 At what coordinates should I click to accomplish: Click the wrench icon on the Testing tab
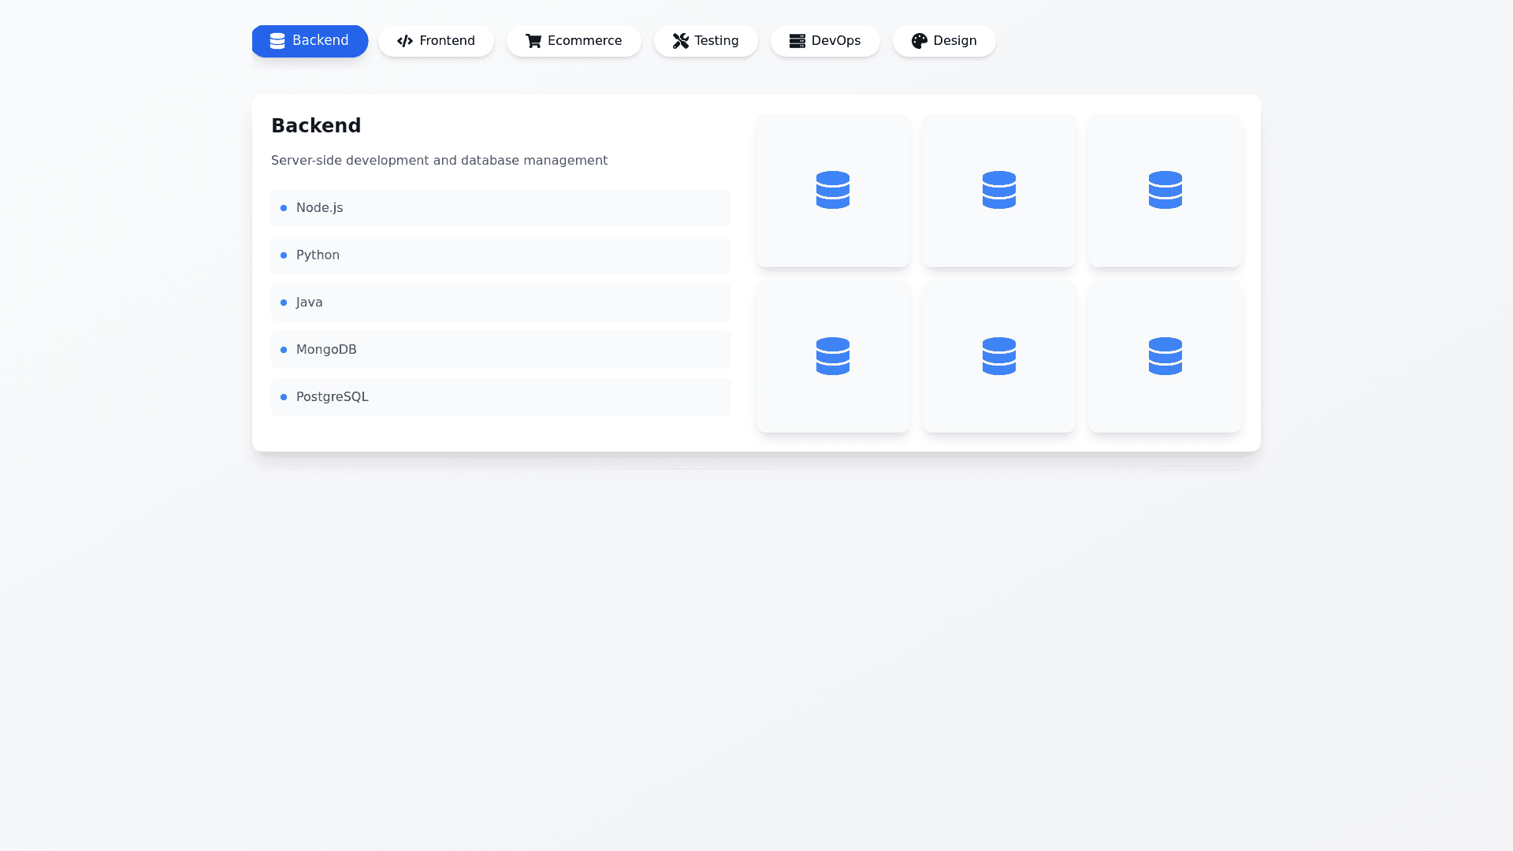point(681,40)
